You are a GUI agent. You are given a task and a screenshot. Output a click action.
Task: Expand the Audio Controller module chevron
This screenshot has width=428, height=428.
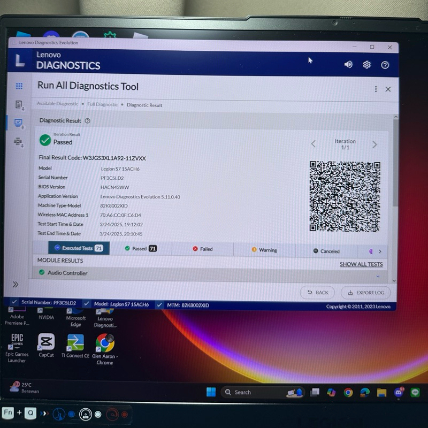(378, 276)
